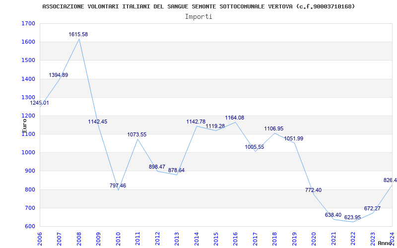Select the 1500 y-axis tick label
The height and width of the screenshot is (248, 397).
tap(28, 61)
